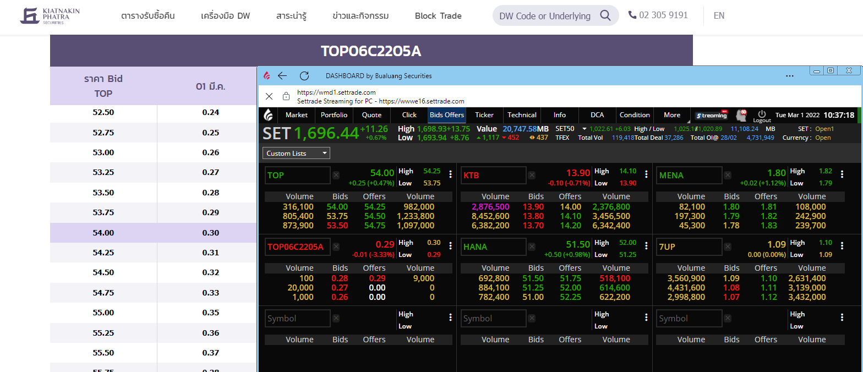Open the Market menu
This screenshot has width=863, height=372.
pyautogui.click(x=297, y=115)
